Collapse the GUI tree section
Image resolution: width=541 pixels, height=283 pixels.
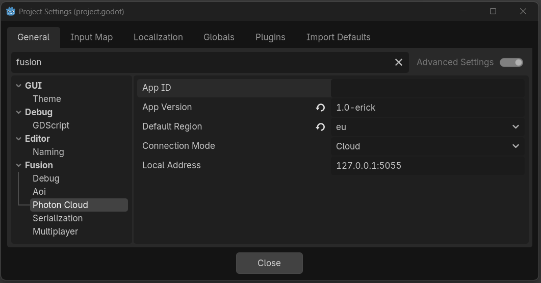[19, 86]
